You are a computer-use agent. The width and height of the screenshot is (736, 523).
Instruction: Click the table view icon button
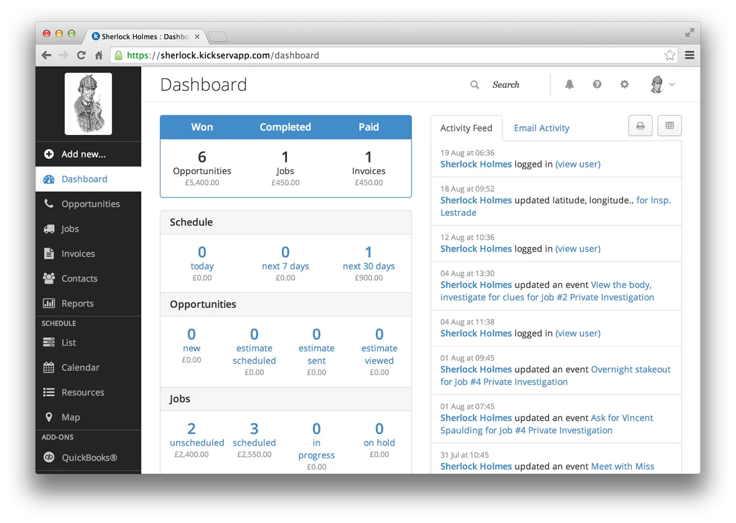(x=670, y=126)
